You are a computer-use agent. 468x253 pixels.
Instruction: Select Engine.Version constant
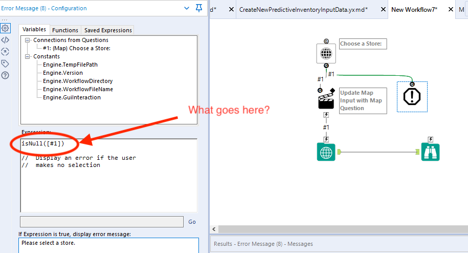point(63,73)
